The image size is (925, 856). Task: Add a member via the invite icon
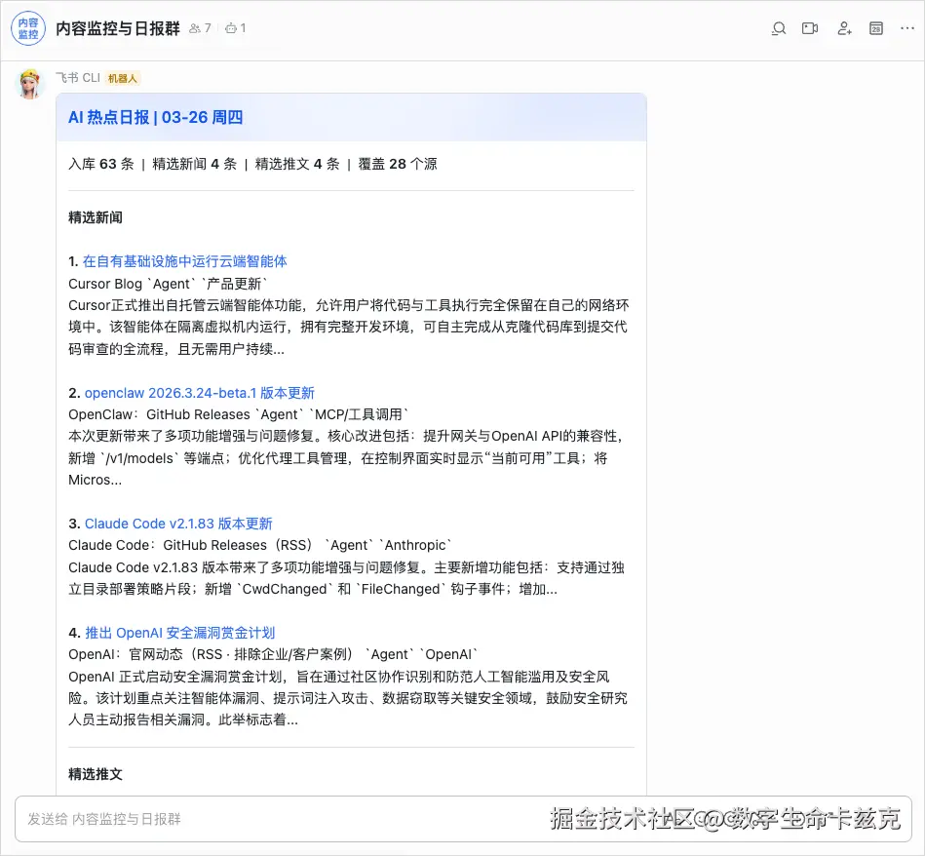[x=844, y=28]
